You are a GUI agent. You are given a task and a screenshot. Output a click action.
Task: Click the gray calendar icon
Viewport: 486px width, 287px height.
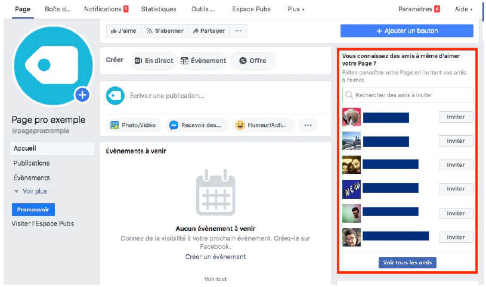pos(216,192)
